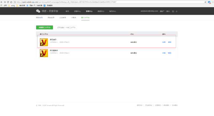Click the weixindev@zving.com account link
This screenshot has width=214, height=116.
[149, 11]
